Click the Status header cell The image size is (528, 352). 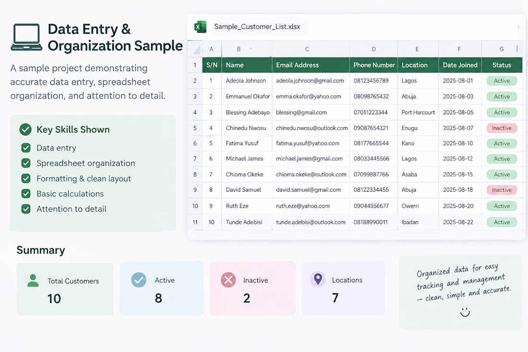tap(502, 65)
